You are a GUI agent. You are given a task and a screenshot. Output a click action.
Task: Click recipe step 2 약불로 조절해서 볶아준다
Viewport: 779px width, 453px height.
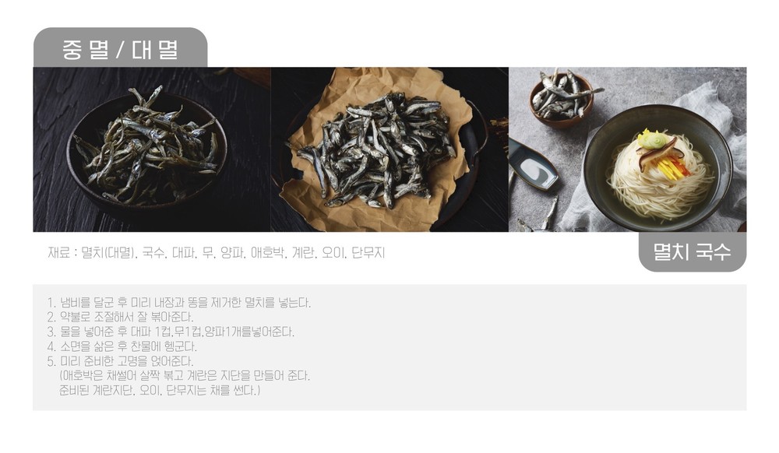120,317
